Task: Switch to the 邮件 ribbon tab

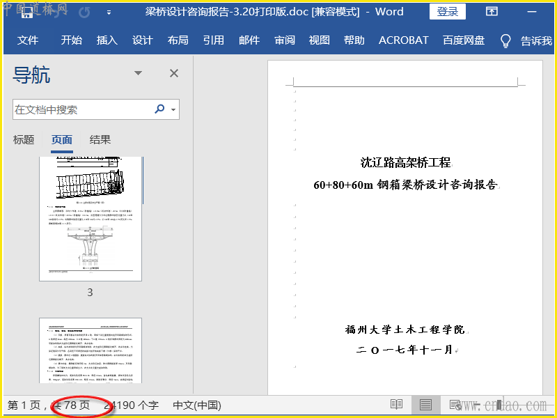Action: 249,40
